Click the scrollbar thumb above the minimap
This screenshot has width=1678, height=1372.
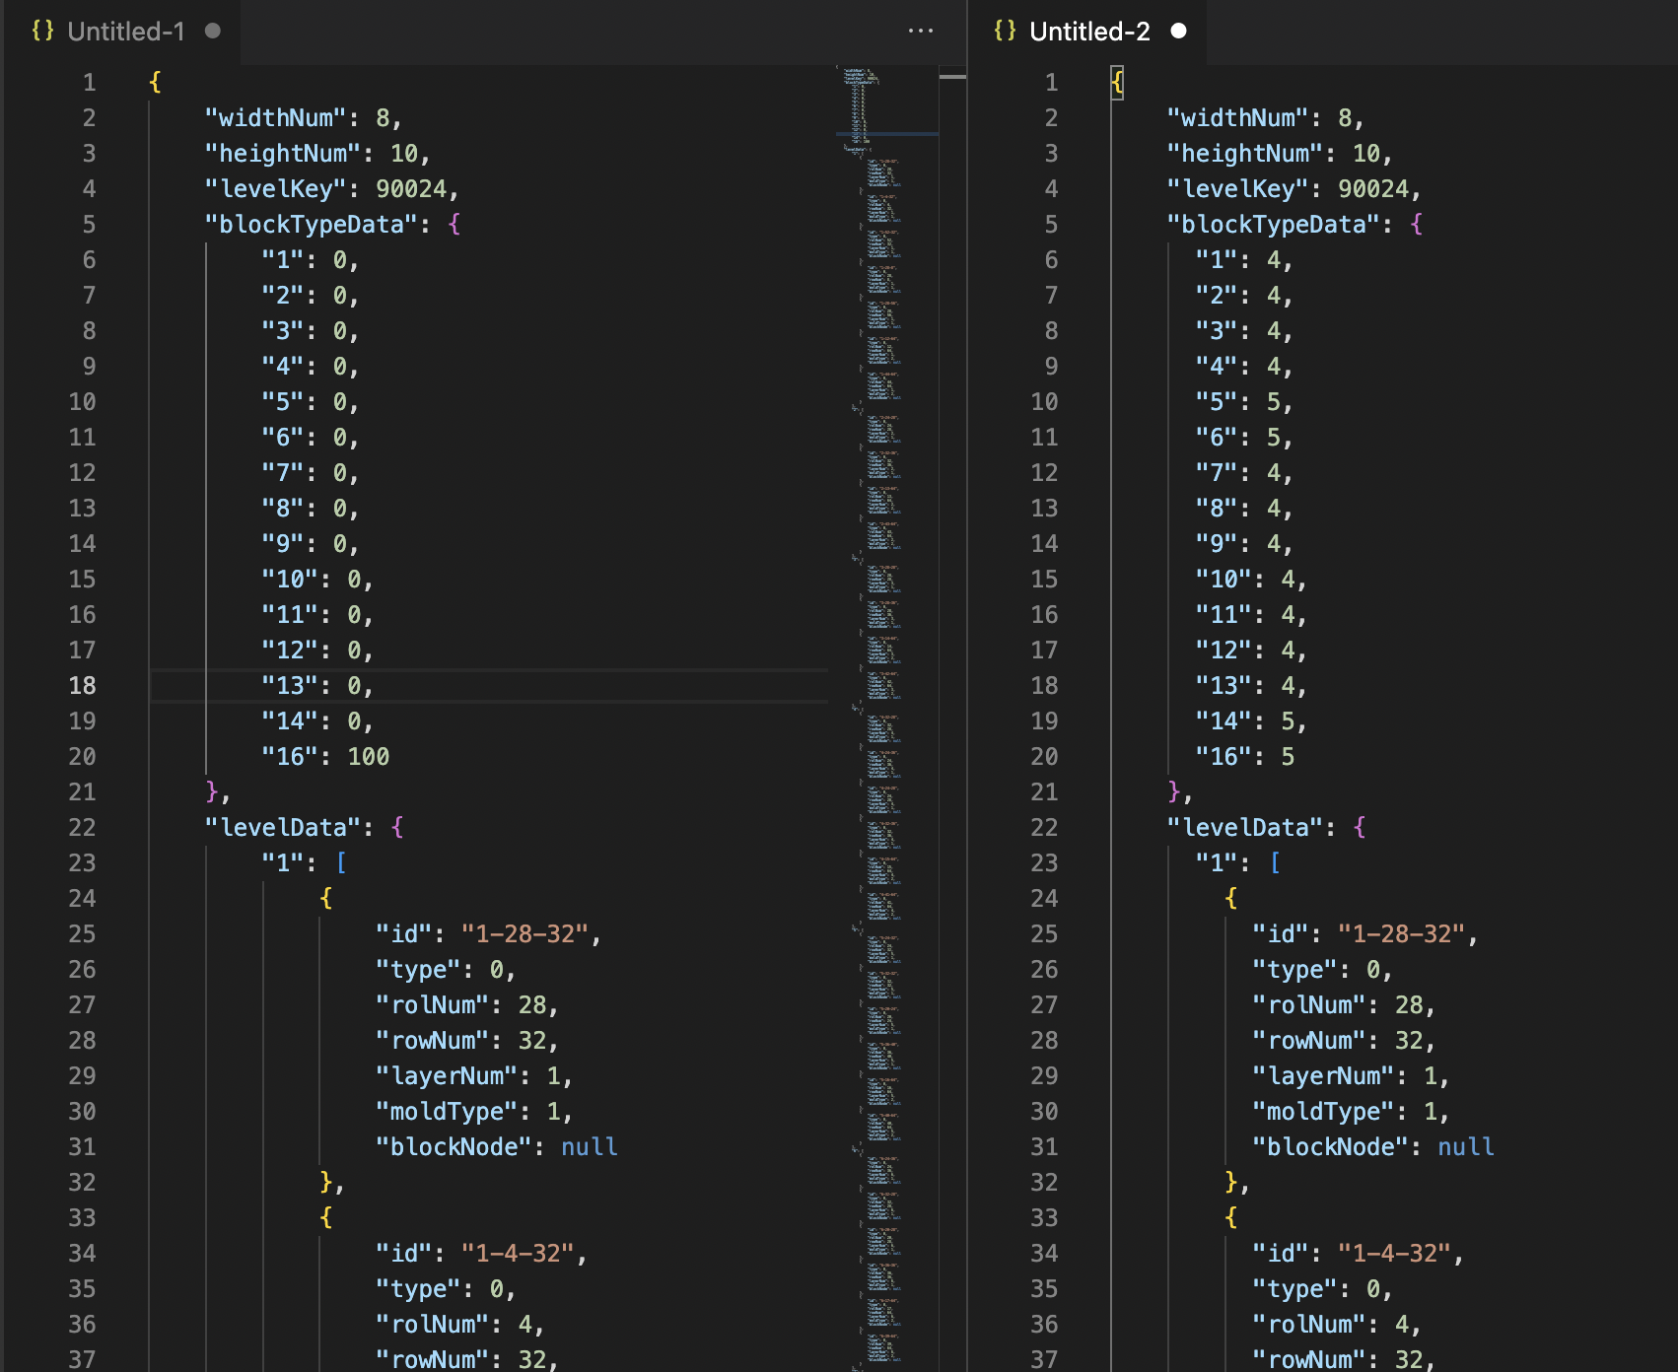point(951,79)
